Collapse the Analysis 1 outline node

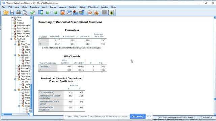(11, 39)
